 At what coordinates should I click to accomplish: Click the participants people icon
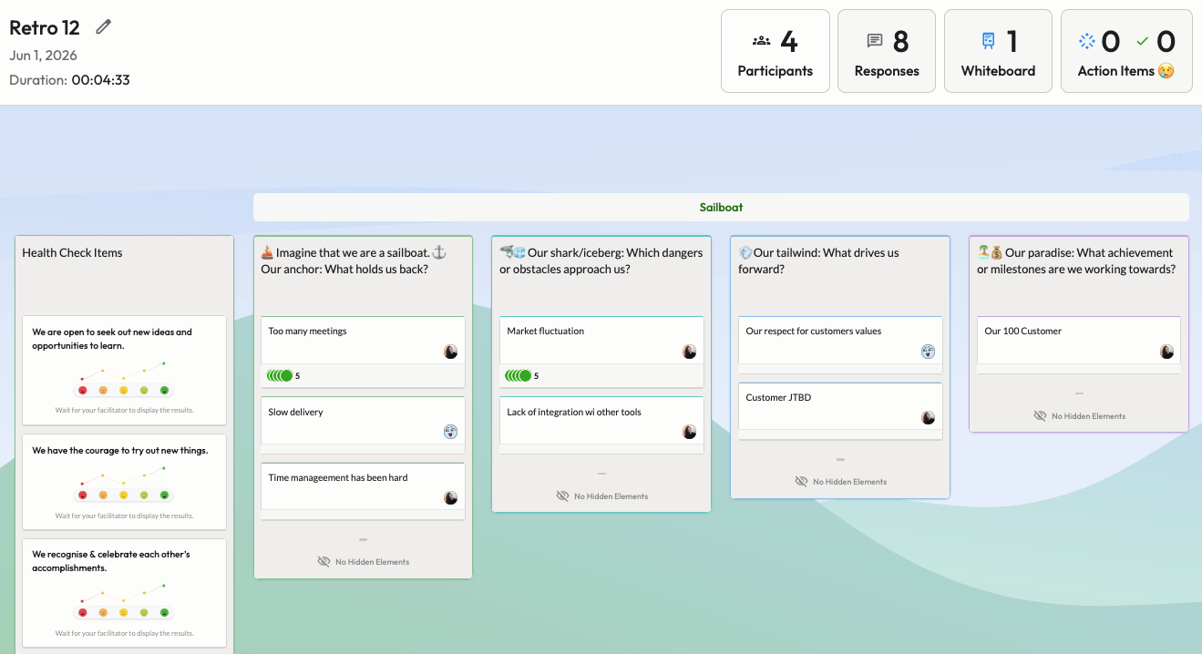pos(761,41)
